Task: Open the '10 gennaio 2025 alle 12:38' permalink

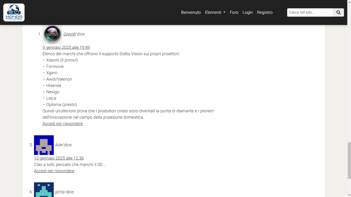Action: (59, 158)
